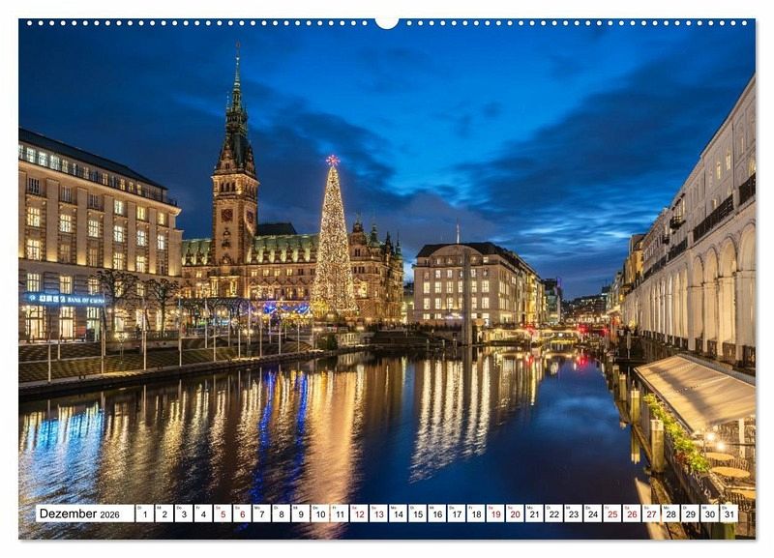Select day 21 in the calendar strip

535,514
